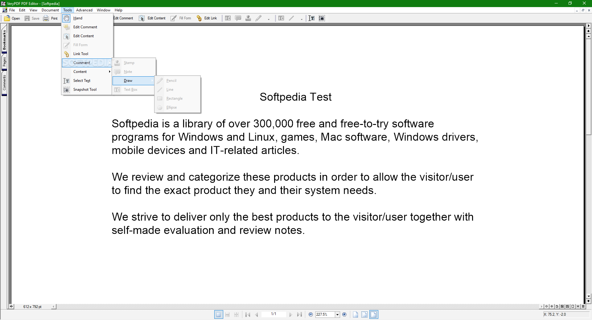This screenshot has height=320, width=592.
Task: Choose Edit Content from the Tools menu
Action: pyautogui.click(x=87, y=36)
